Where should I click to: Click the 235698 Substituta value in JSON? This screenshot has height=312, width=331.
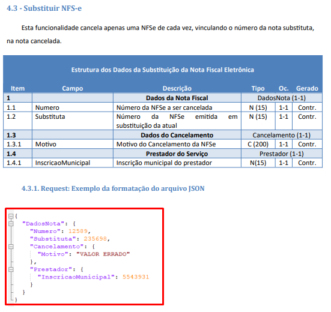tap(96, 239)
